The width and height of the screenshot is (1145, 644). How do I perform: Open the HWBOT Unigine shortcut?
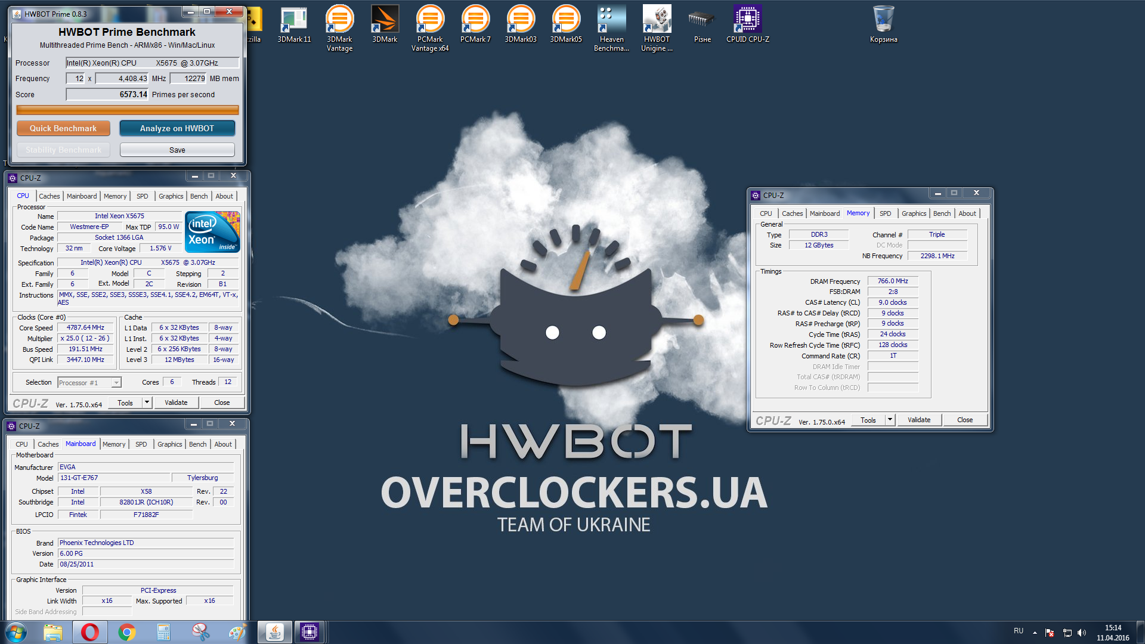point(657,29)
